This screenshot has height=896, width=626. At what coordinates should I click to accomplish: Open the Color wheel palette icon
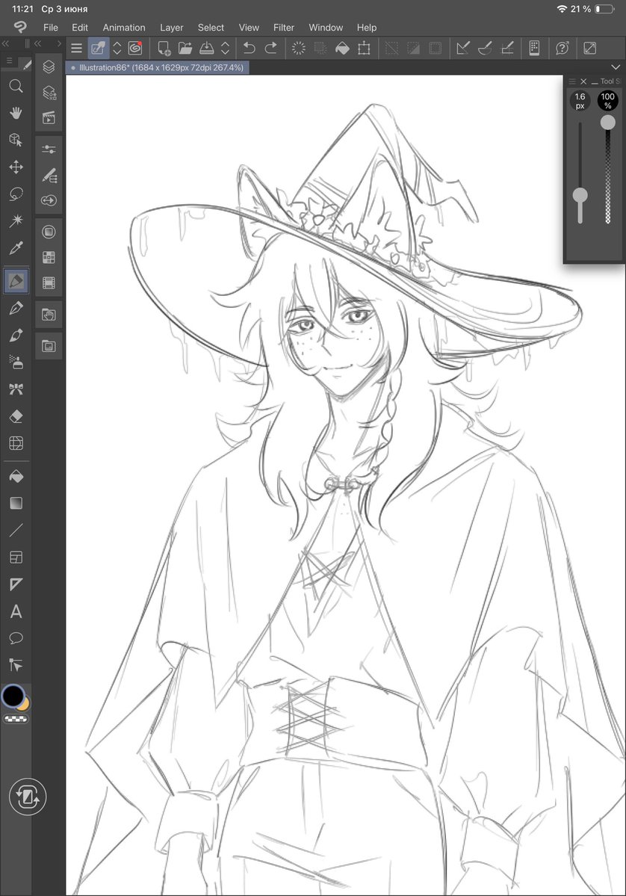(x=49, y=232)
